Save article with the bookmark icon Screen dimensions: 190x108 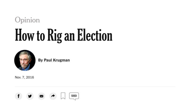point(63,96)
